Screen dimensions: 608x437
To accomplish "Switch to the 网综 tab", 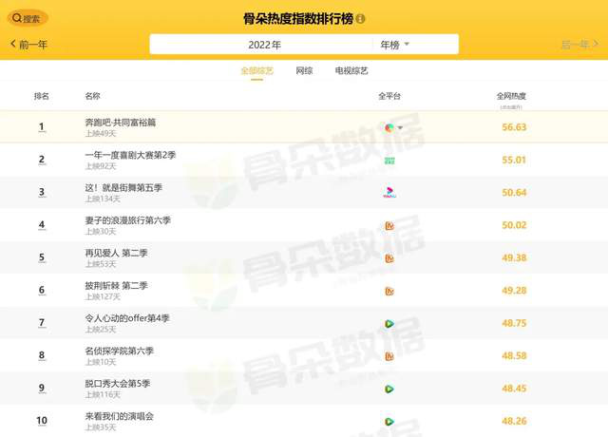I will click(x=304, y=70).
